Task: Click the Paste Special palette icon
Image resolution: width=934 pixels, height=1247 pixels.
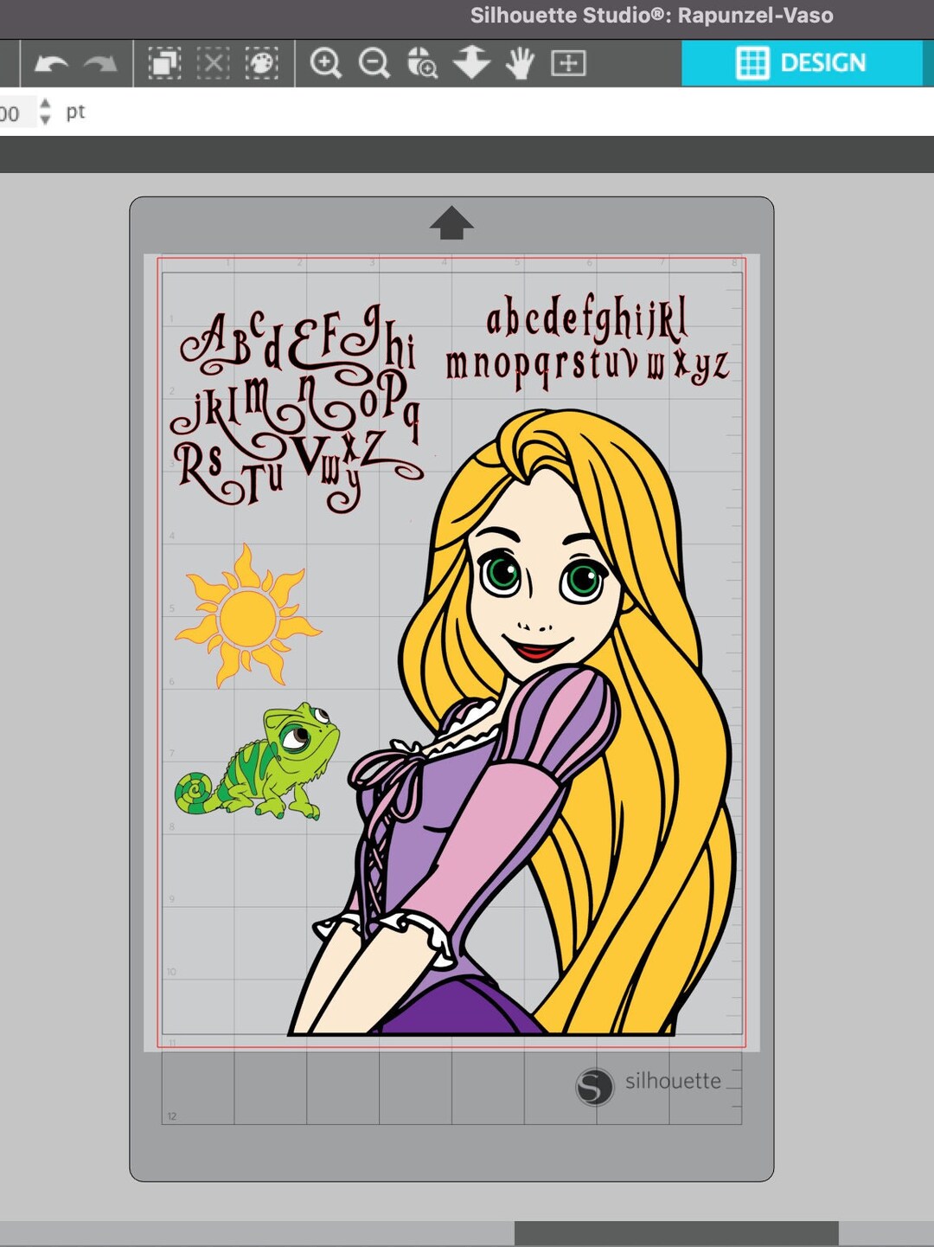Action: [264, 62]
